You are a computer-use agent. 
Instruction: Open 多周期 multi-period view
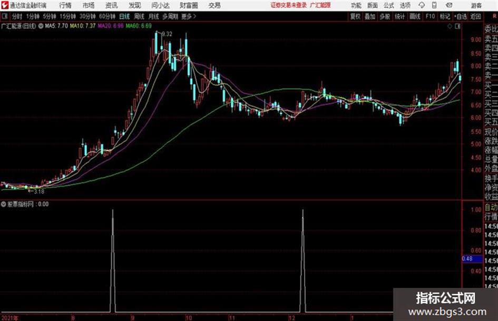pyautogui.click(x=170, y=16)
